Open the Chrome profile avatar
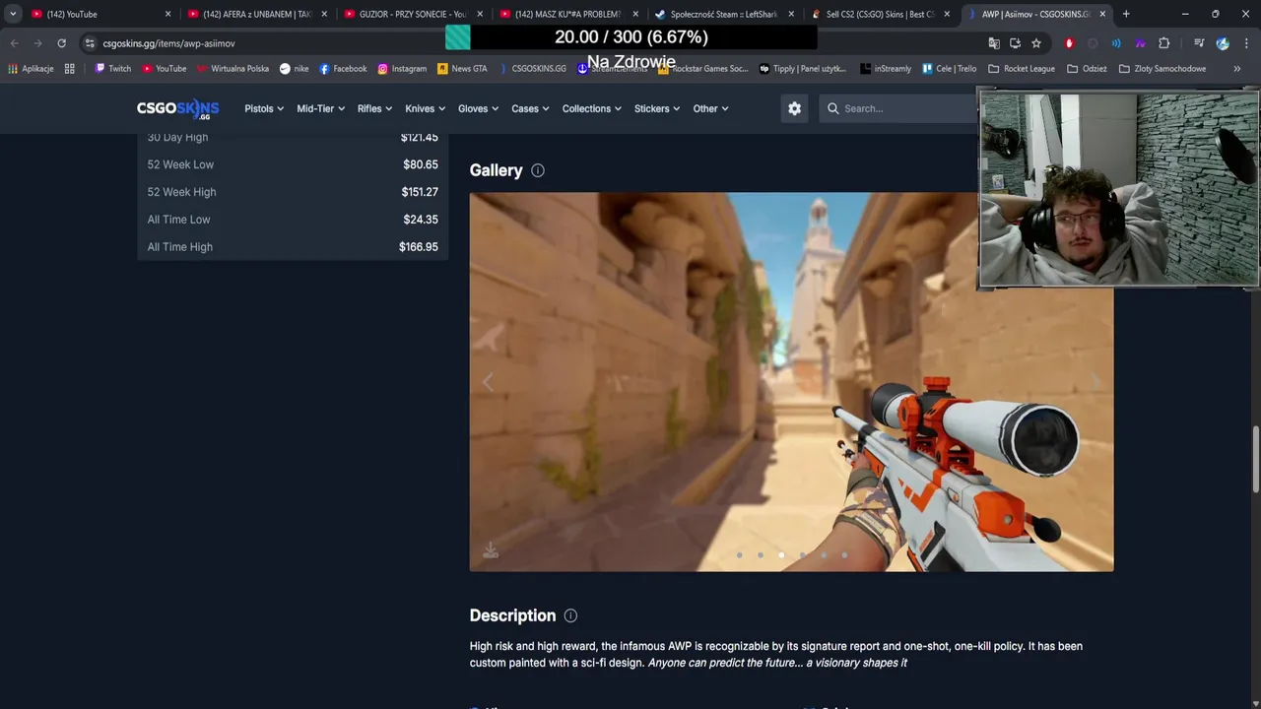 [x=1223, y=43]
